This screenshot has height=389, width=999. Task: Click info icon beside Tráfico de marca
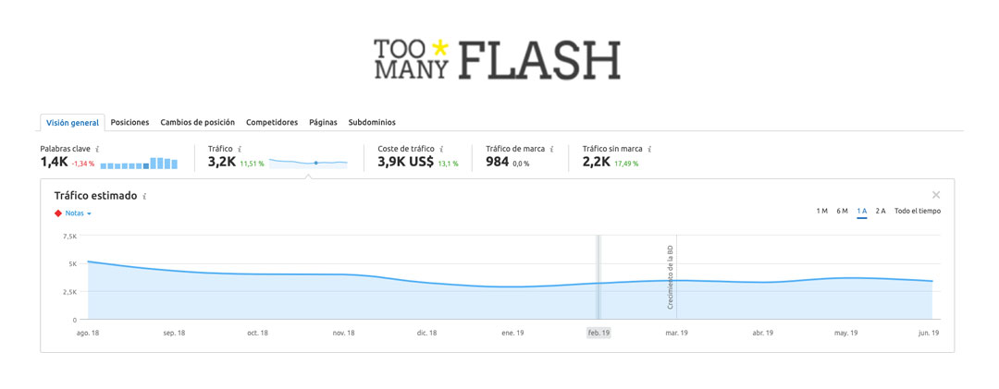[x=551, y=149]
